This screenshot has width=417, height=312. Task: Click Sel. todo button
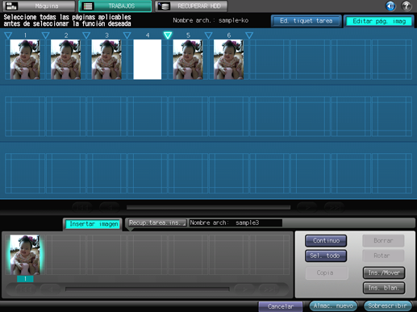click(x=326, y=256)
